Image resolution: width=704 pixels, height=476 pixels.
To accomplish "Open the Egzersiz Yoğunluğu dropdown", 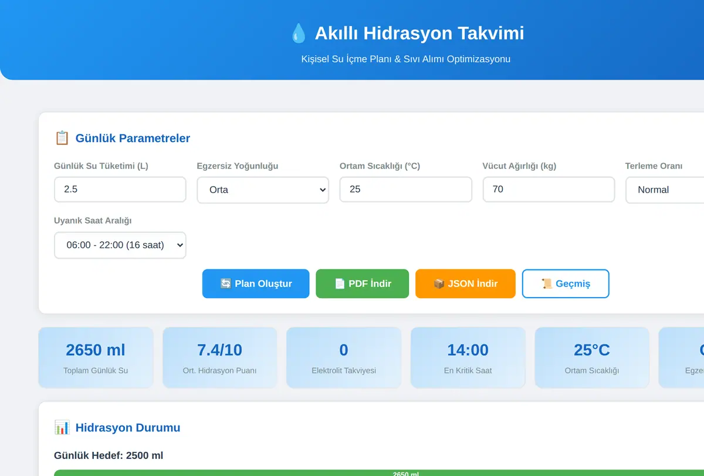I will point(263,190).
